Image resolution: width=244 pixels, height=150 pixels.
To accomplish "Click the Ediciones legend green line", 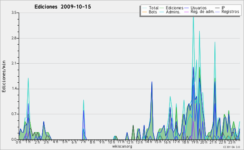I will (x=162, y=8).
